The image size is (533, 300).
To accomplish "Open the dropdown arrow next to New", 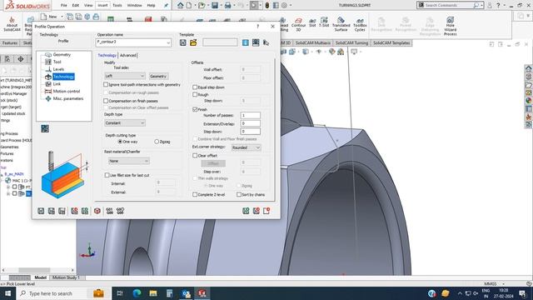I will tap(62, 17).
